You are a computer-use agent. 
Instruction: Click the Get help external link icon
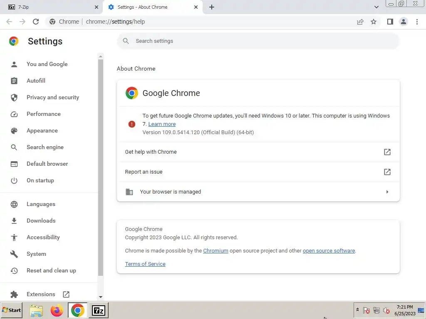tap(387, 152)
